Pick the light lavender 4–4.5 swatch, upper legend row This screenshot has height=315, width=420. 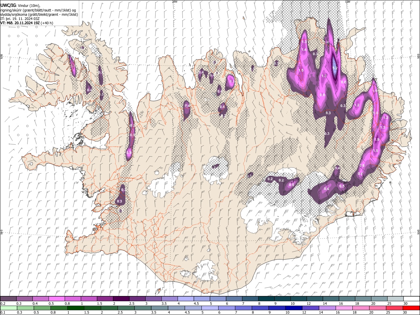186,299
